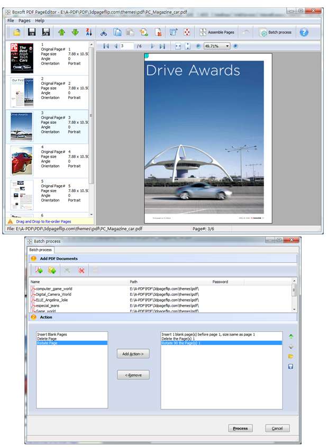Select 'Rotate 90 the Page(s) 1' entry
Viewport: 328px width, 447px height.
(222, 343)
